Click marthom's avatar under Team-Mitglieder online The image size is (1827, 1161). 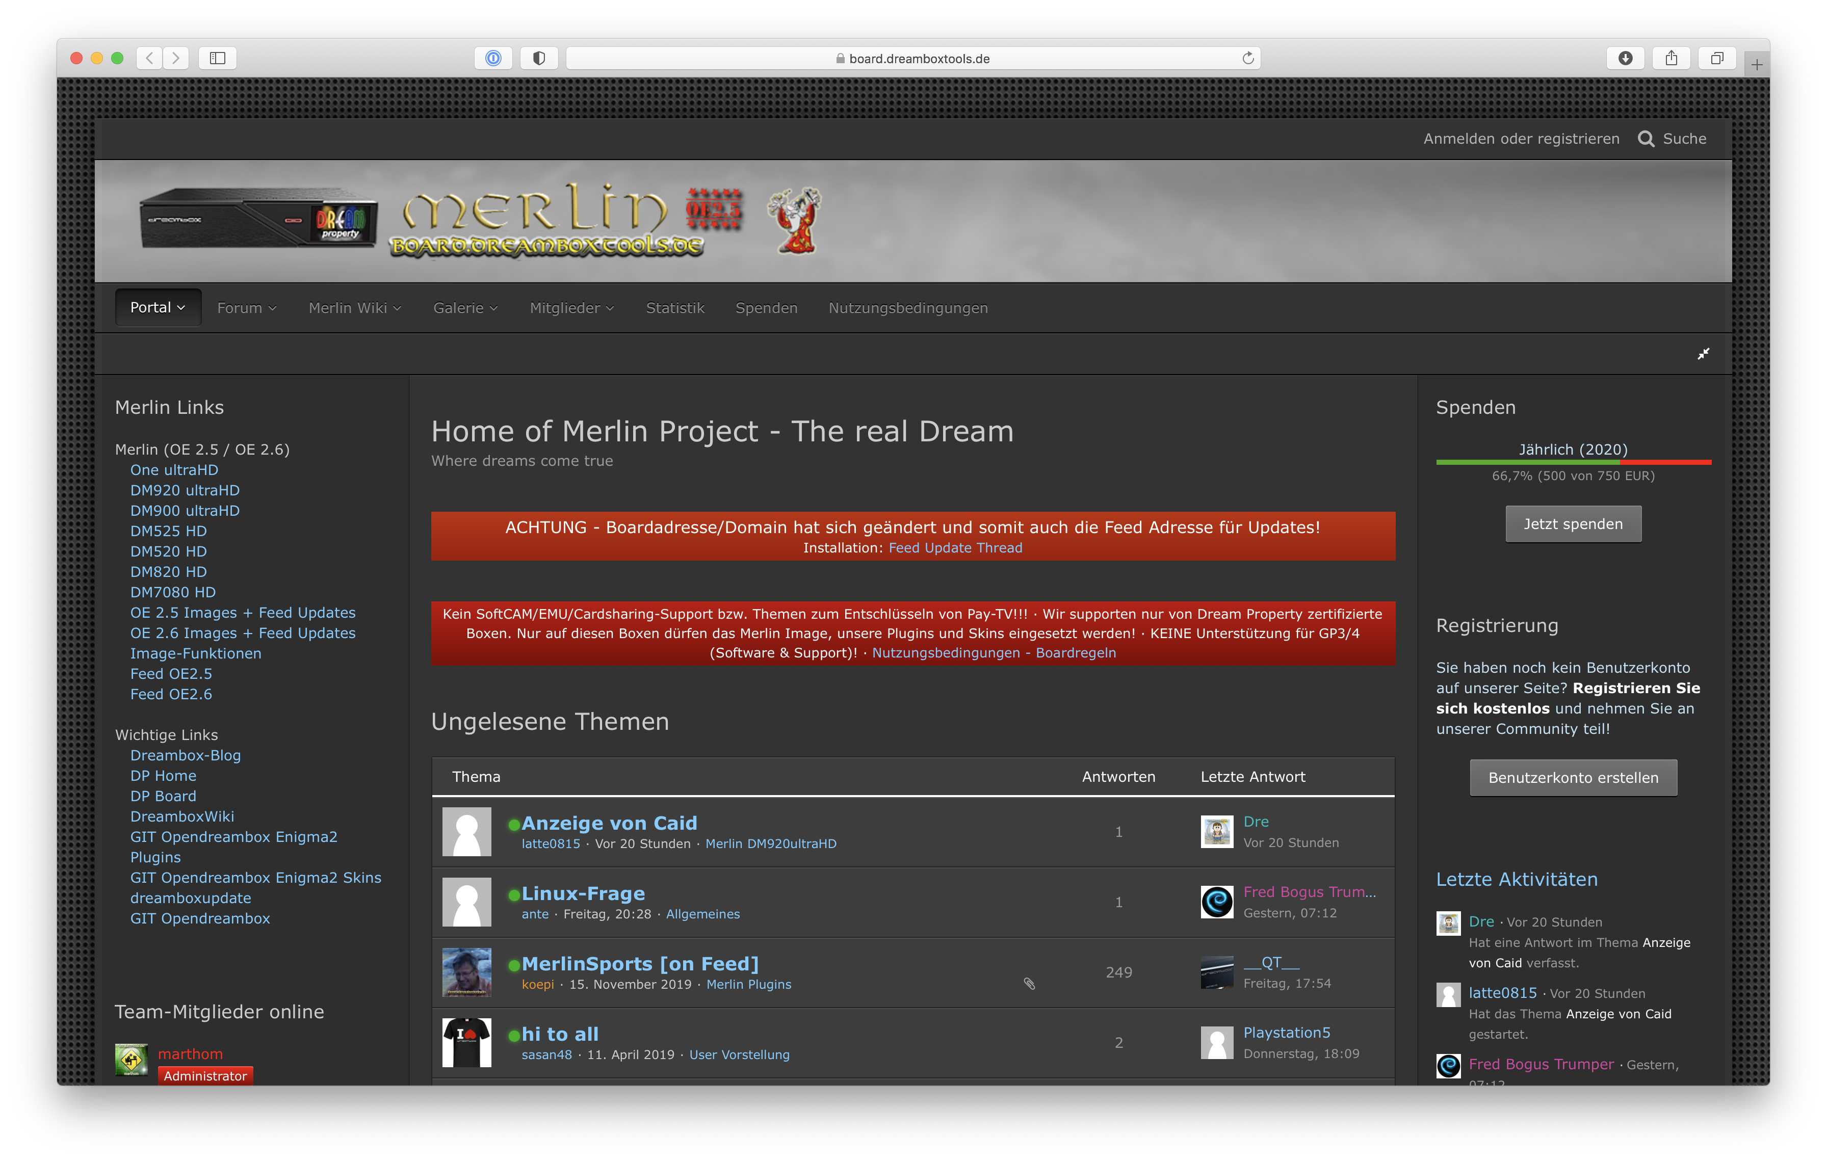point(131,1060)
